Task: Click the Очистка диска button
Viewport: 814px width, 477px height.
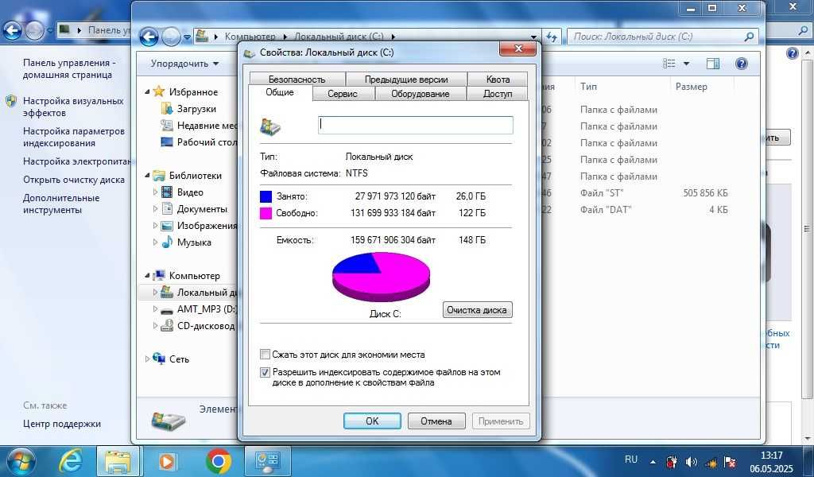Action: pos(477,310)
